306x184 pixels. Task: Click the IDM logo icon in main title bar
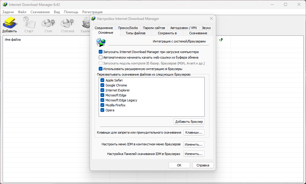(x=5, y=4)
